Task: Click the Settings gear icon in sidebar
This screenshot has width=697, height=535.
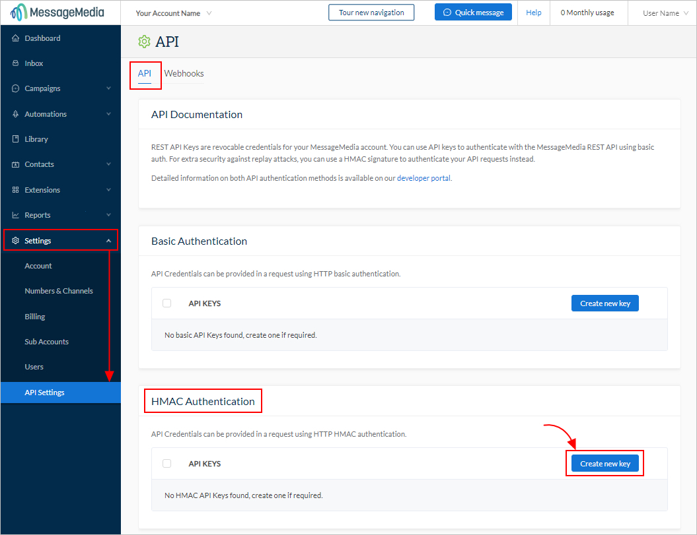Action: pyautogui.click(x=16, y=240)
